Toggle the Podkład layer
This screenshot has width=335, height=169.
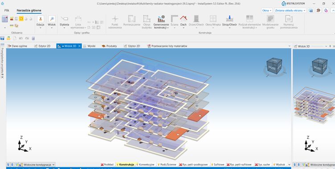click(107, 165)
